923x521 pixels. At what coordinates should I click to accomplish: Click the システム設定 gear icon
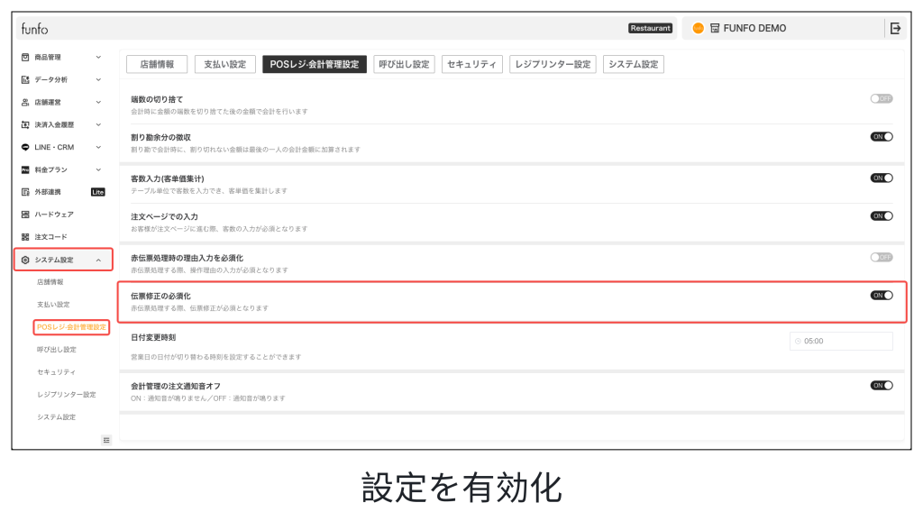point(25,260)
